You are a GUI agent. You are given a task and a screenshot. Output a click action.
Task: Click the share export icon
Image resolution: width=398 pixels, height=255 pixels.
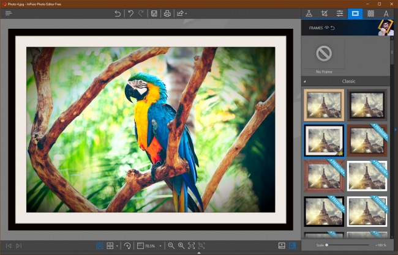[x=180, y=13]
